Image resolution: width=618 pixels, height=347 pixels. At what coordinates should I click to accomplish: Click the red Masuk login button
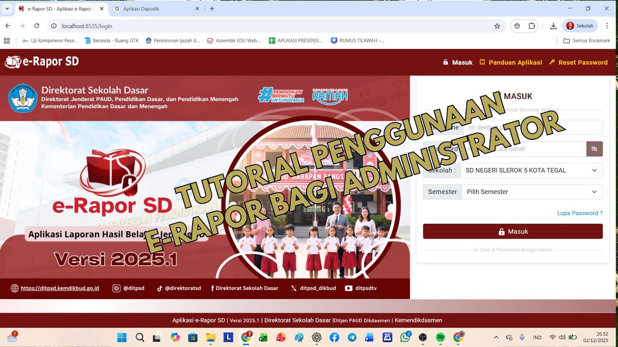[513, 231]
